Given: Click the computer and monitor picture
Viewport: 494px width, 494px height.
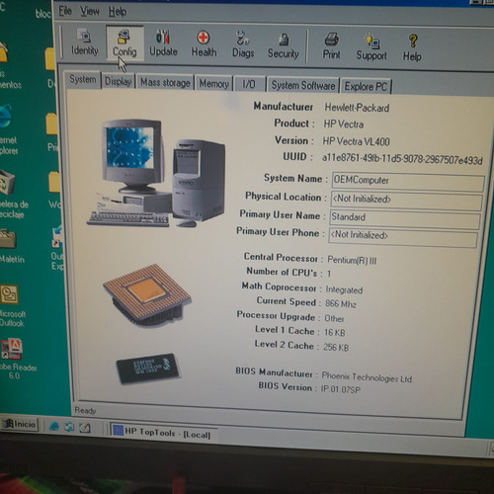Looking at the screenshot, I should (x=156, y=173).
